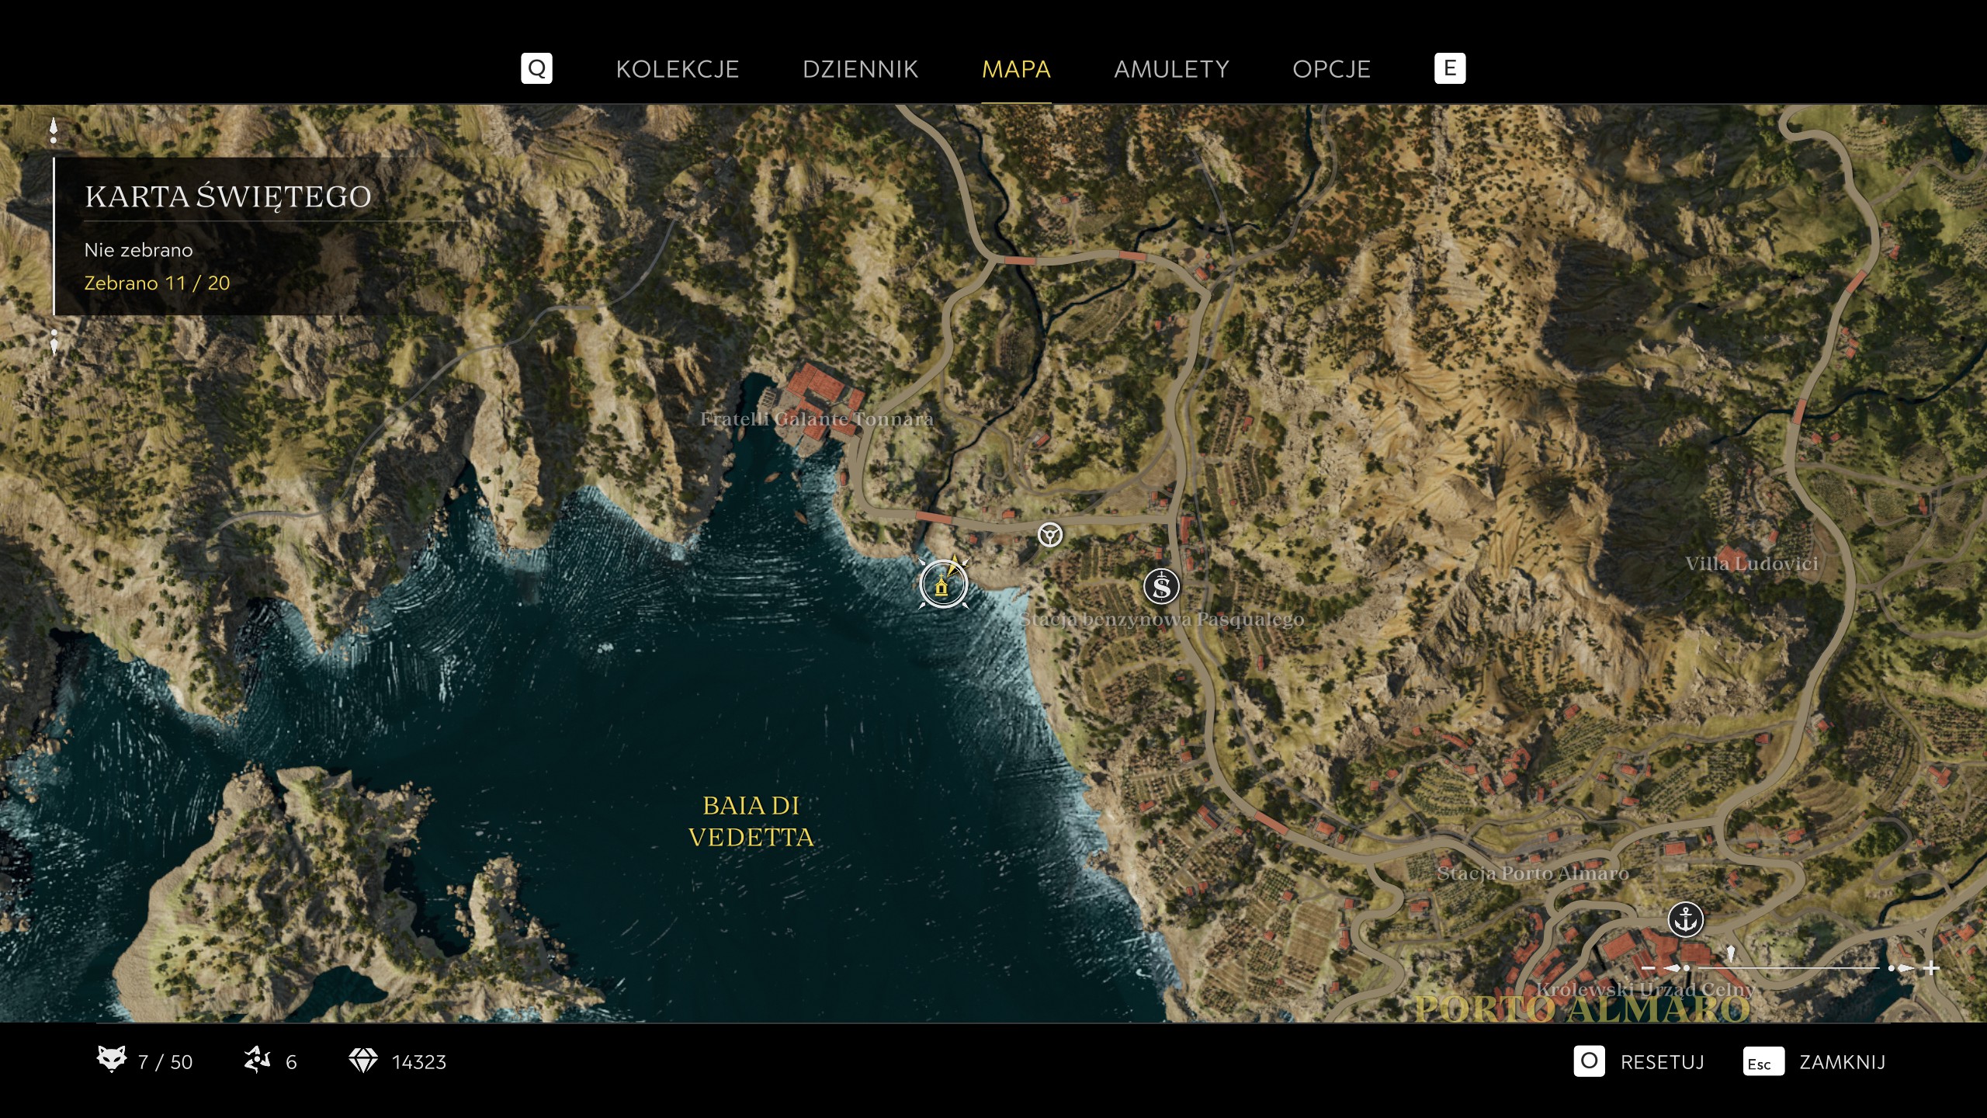Click the Villa Ludovici map label

1752,563
